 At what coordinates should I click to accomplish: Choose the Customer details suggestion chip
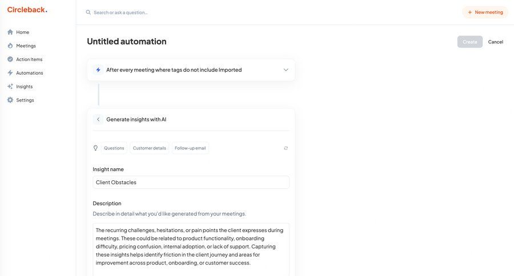tap(150, 148)
